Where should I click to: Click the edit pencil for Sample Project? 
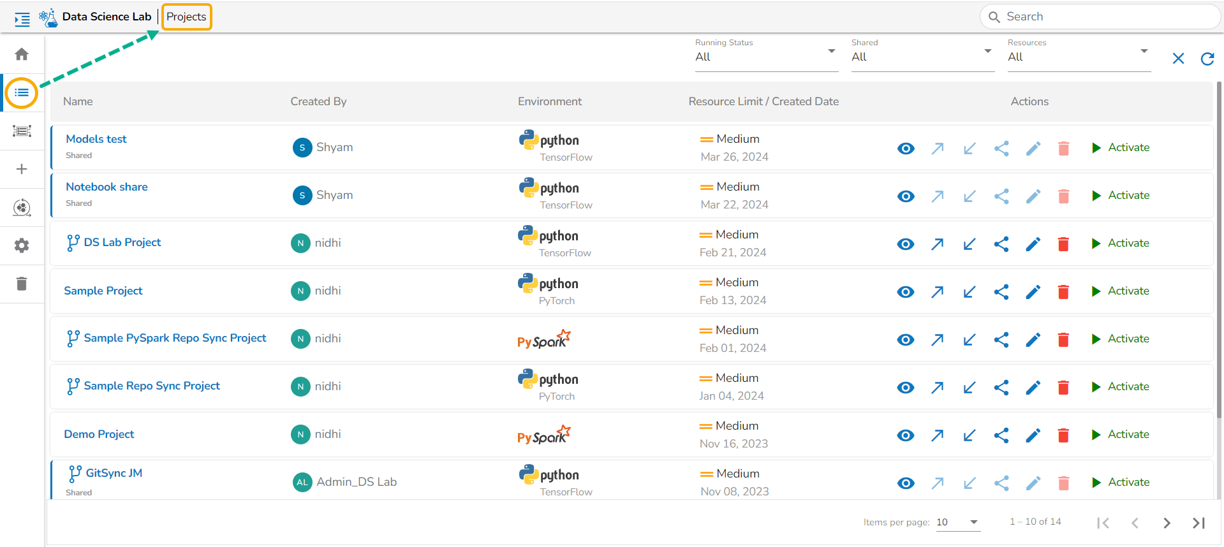pyautogui.click(x=1033, y=292)
